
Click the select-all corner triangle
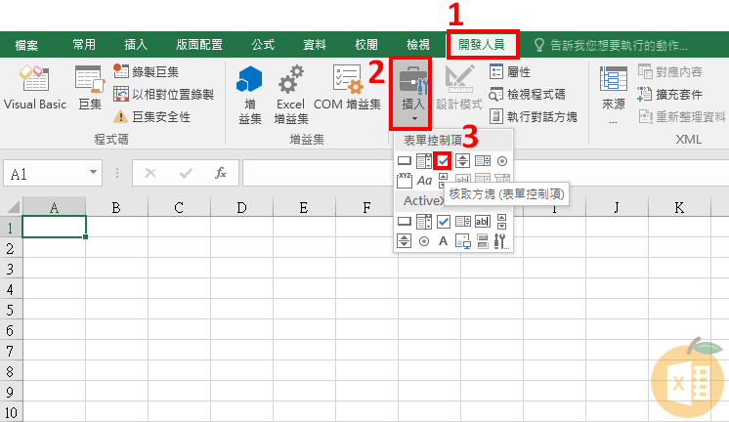pos(12,206)
